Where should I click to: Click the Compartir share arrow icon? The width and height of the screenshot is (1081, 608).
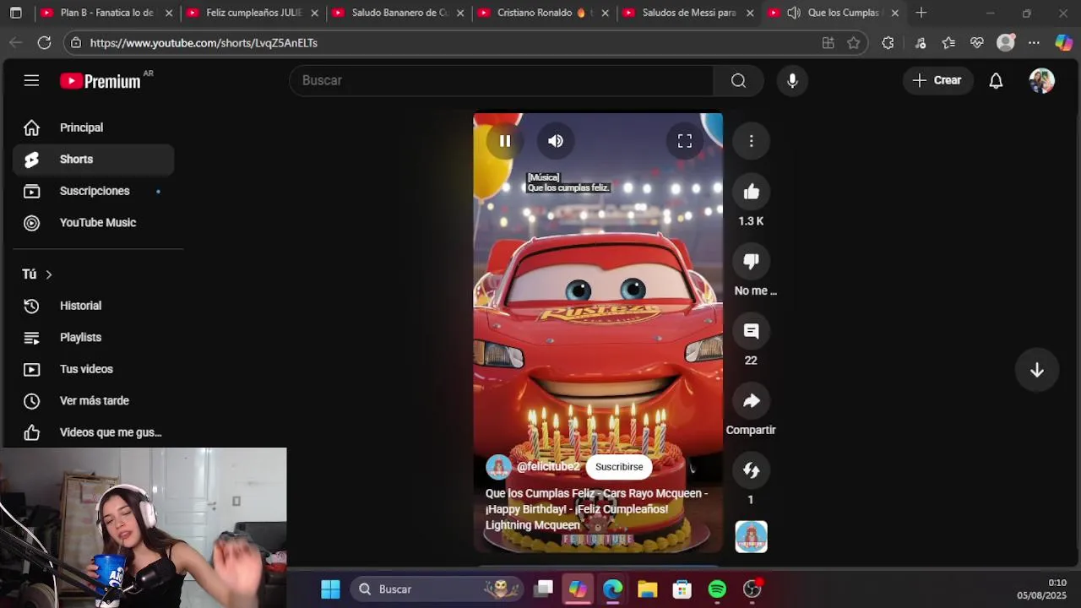[x=751, y=401]
